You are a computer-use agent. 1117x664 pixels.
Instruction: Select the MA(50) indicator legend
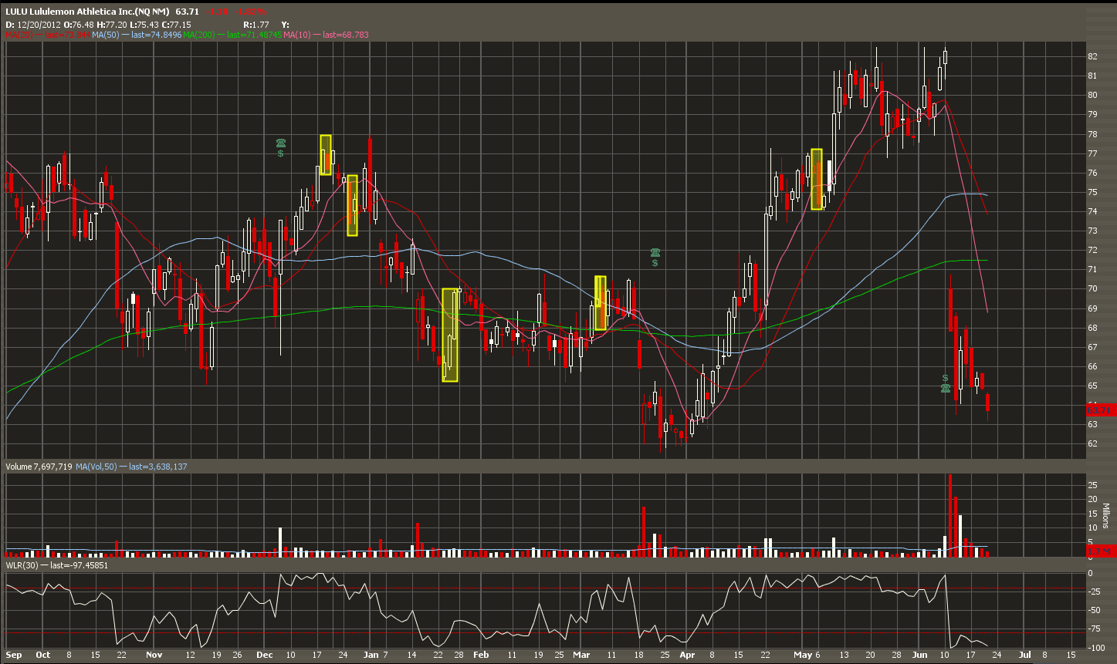pos(137,35)
